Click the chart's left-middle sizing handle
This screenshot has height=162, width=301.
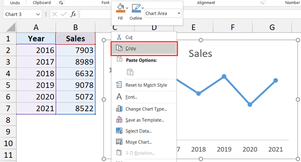pyautogui.click(x=104, y=99)
